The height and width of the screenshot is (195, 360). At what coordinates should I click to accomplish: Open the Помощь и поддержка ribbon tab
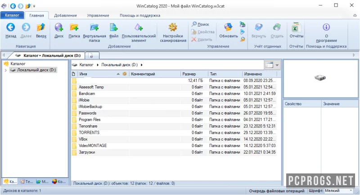tap(140, 15)
